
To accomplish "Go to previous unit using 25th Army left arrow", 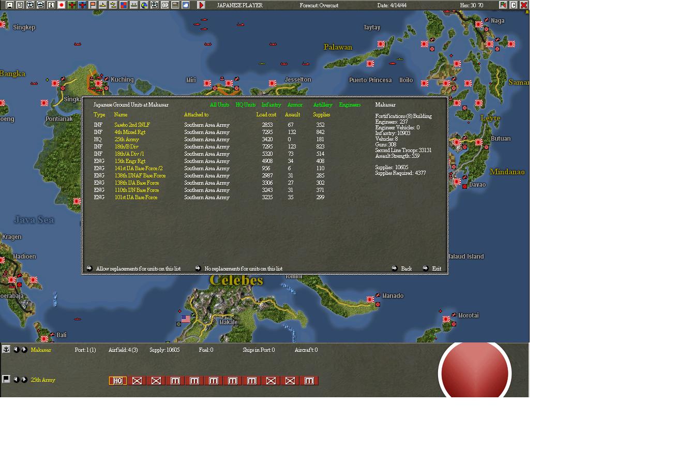I will click(x=16, y=380).
